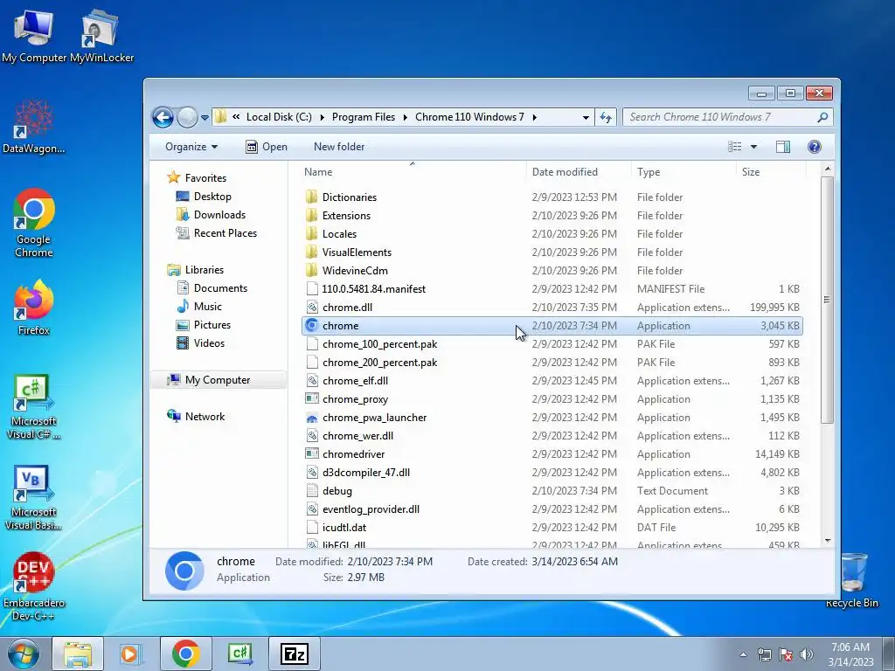The height and width of the screenshot is (671, 895).
Task: Sort by Size column header
Action: (771, 172)
